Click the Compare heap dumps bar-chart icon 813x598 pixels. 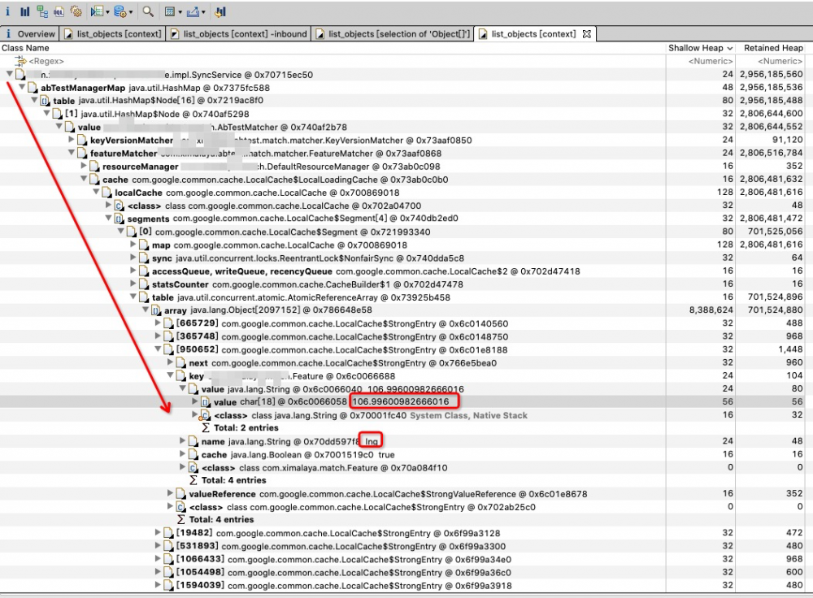pyautogui.click(x=220, y=11)
